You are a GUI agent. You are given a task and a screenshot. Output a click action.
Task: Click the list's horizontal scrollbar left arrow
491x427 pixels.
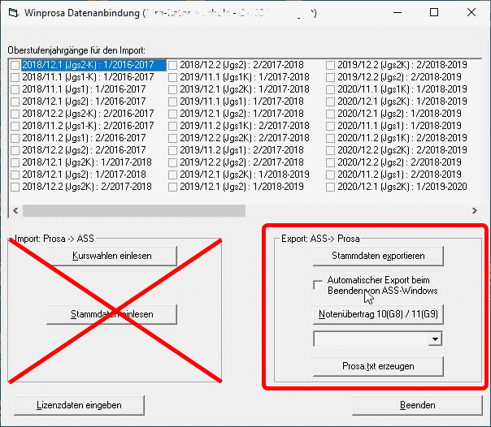coord(15,210)
